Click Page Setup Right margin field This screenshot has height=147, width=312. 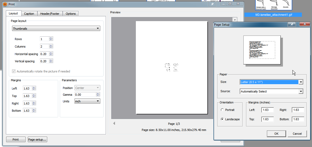(x=298, y=110)
